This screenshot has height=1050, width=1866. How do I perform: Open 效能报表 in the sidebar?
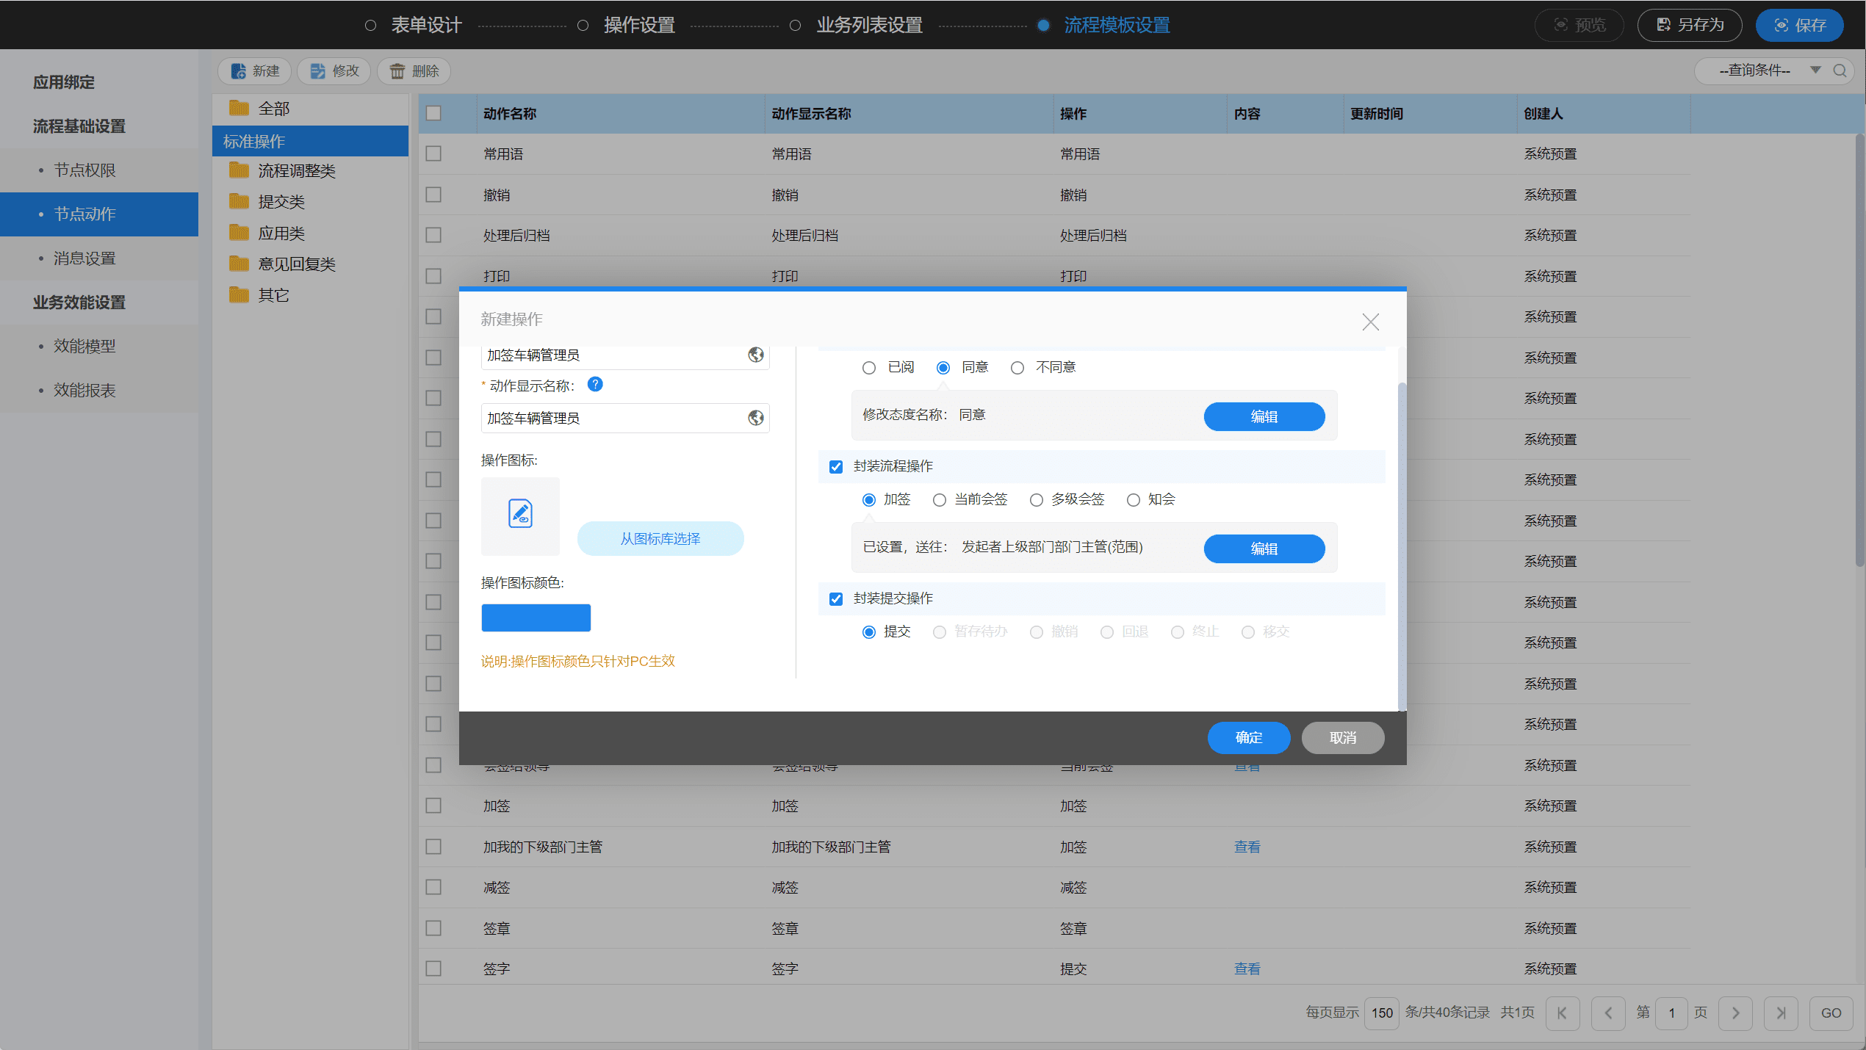coord(99,391)
